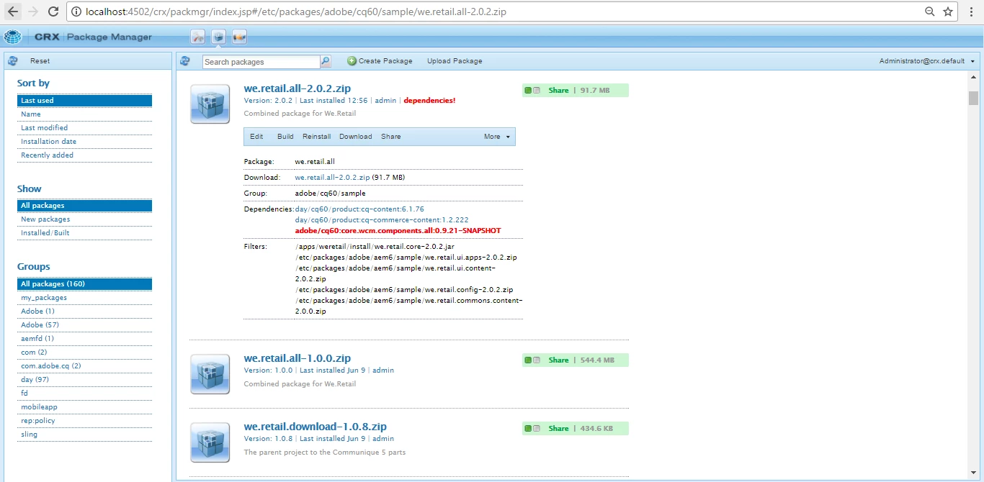Open browser zoom magnifier icon in address bar
The height and width of the screenshot is (482, 984).
(x=930, y=12)
